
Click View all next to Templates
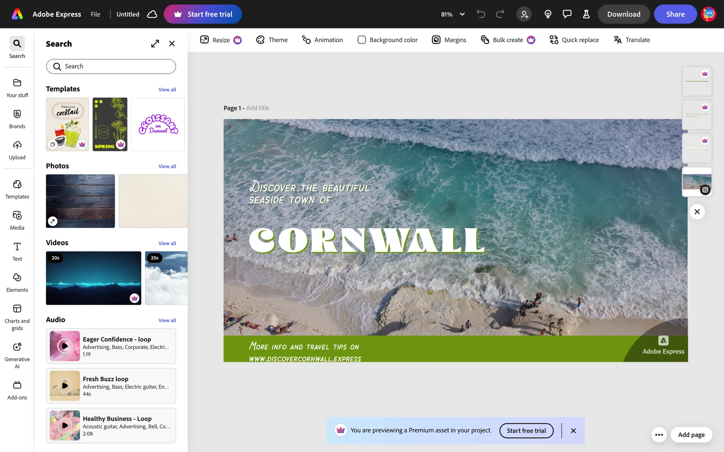pos(167,90)
